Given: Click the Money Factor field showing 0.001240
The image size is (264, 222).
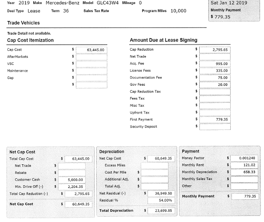Looking at the screenshot, I should click(244, 158).
